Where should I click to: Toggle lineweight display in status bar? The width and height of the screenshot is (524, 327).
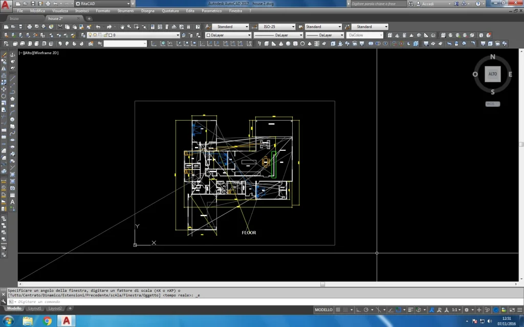click(410, 310)
